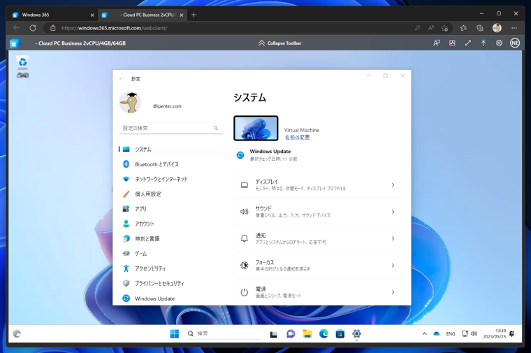Open the notification bell in the taskbar
Image resolution: width=531 pixels, height=353 pixels.
click(x=511, y=333)
